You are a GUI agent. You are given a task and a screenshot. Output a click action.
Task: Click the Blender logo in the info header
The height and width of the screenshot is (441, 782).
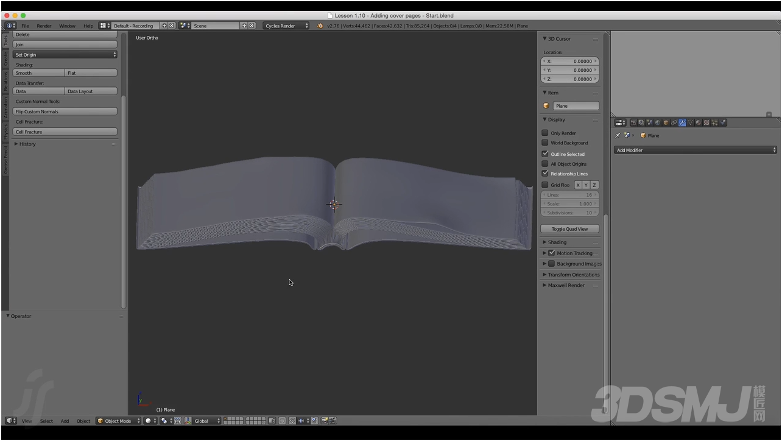click(320, 26)
